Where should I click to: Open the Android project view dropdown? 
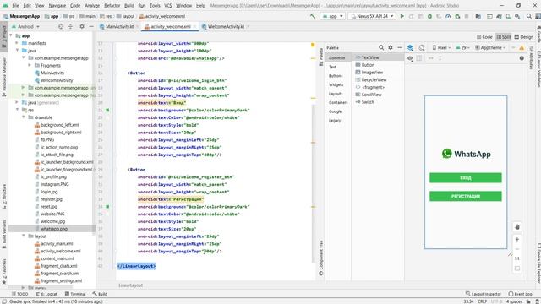point(25,26)
